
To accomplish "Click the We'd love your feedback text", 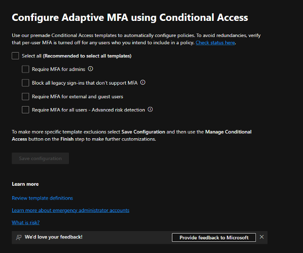I will (x=53, y=237).
